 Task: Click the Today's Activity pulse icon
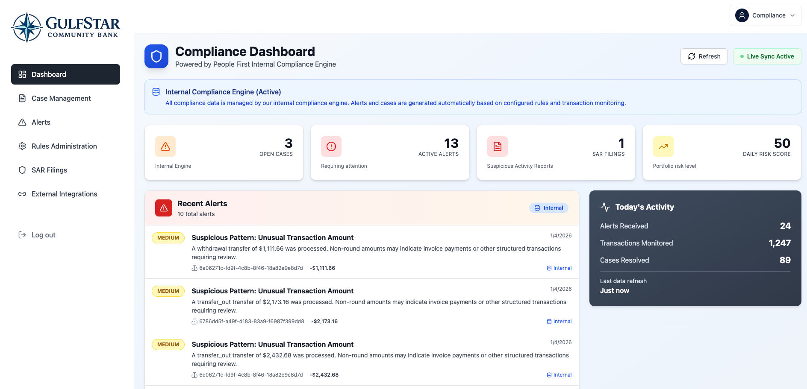pos(605,207)
